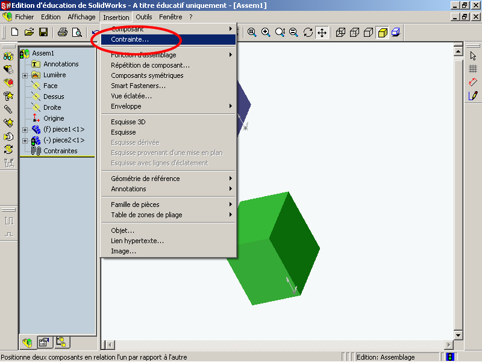Viewport: 482px width, 362px height.
Task: Click the red Smart Dimension icon
Action: 473,82
